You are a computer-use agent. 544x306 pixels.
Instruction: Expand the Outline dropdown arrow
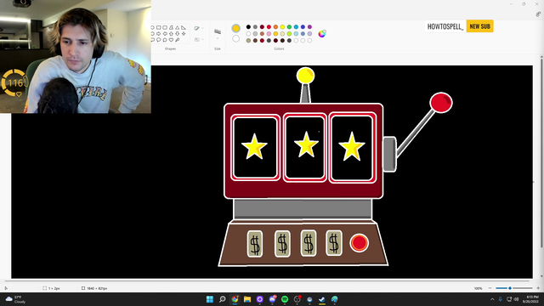tap(202, 28)
